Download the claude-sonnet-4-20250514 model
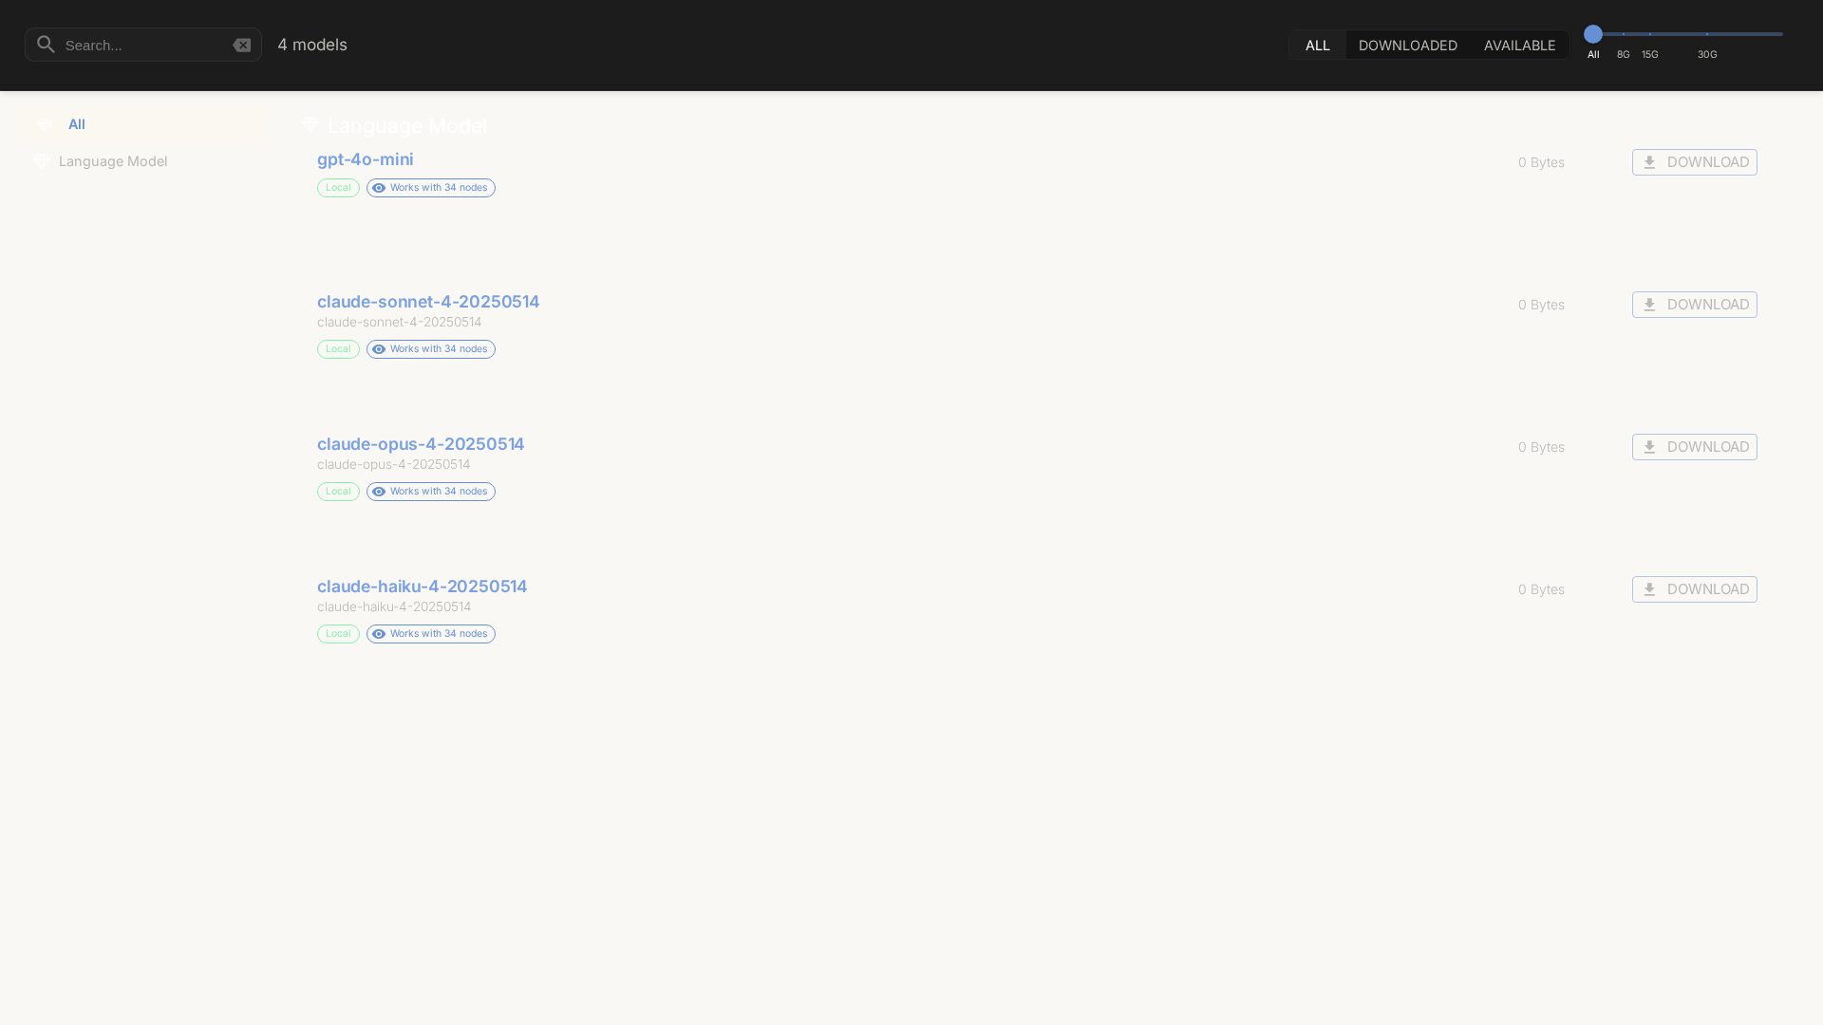1823x1025 pixels. point(1694,304)
